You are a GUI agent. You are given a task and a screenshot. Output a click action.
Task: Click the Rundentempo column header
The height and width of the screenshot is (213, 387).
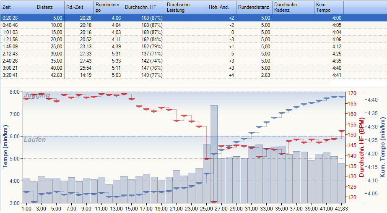coord(108,7)
